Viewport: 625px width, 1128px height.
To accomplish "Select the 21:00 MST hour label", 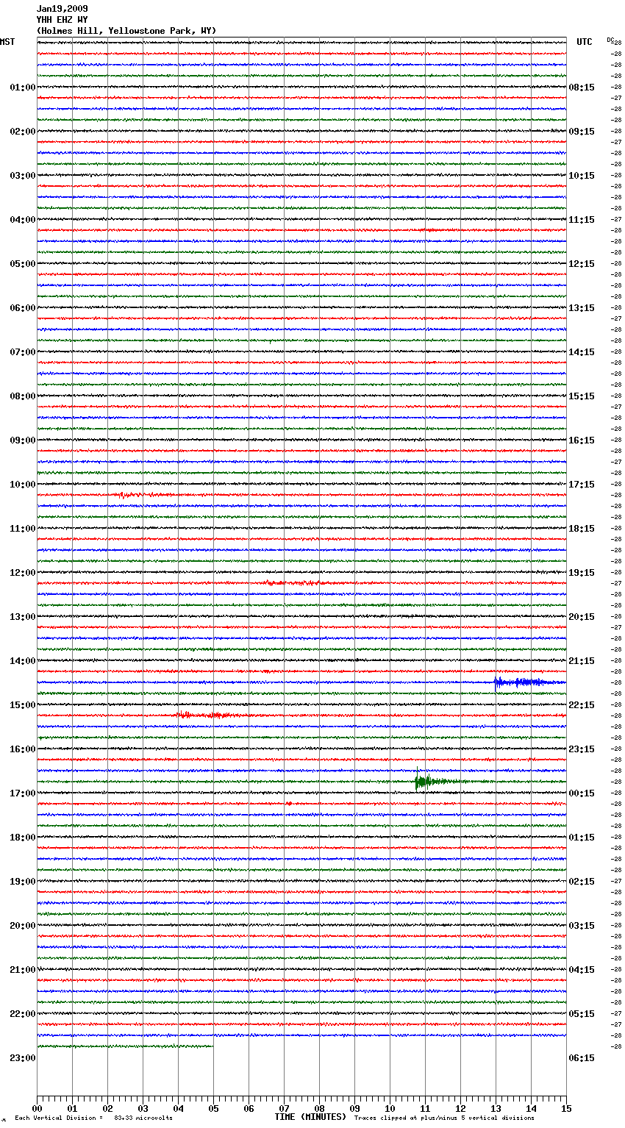I will point(23,970).
